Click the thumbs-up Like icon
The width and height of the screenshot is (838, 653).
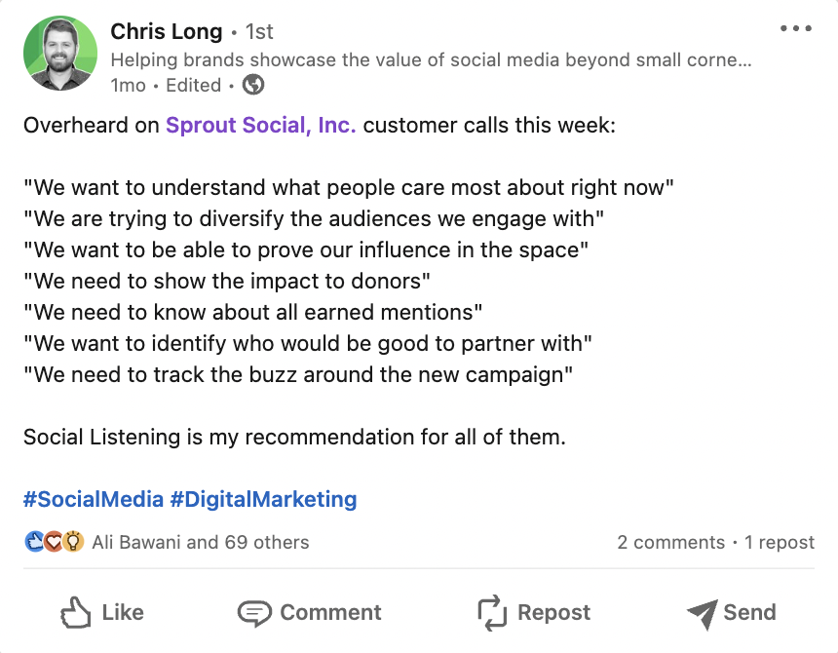point(76,613)
